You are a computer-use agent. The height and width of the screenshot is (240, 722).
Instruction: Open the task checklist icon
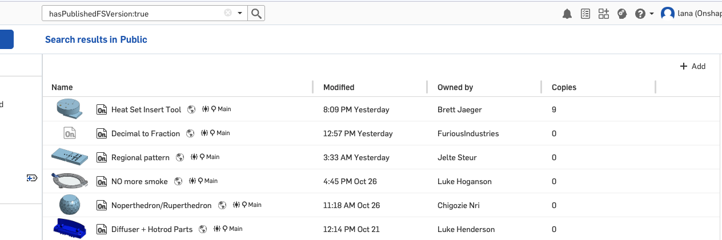tap(585, 14)
